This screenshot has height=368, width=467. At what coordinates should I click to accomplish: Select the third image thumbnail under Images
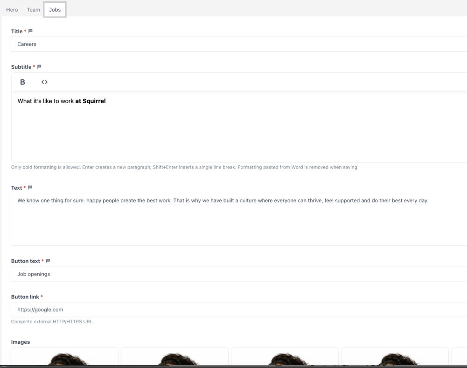coord(285,356)
